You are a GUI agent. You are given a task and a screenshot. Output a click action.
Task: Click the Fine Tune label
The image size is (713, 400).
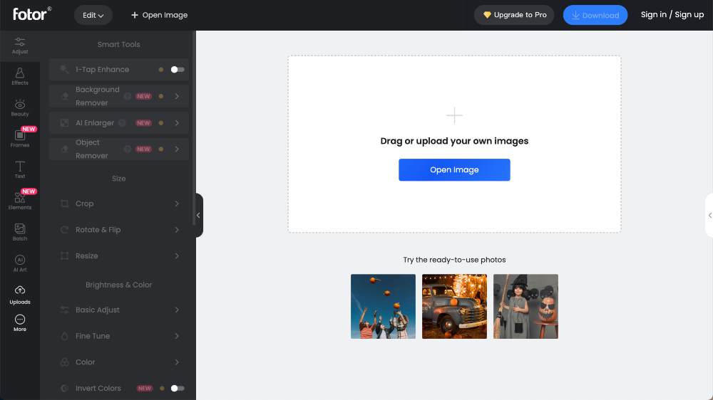(x=93, y=336)
